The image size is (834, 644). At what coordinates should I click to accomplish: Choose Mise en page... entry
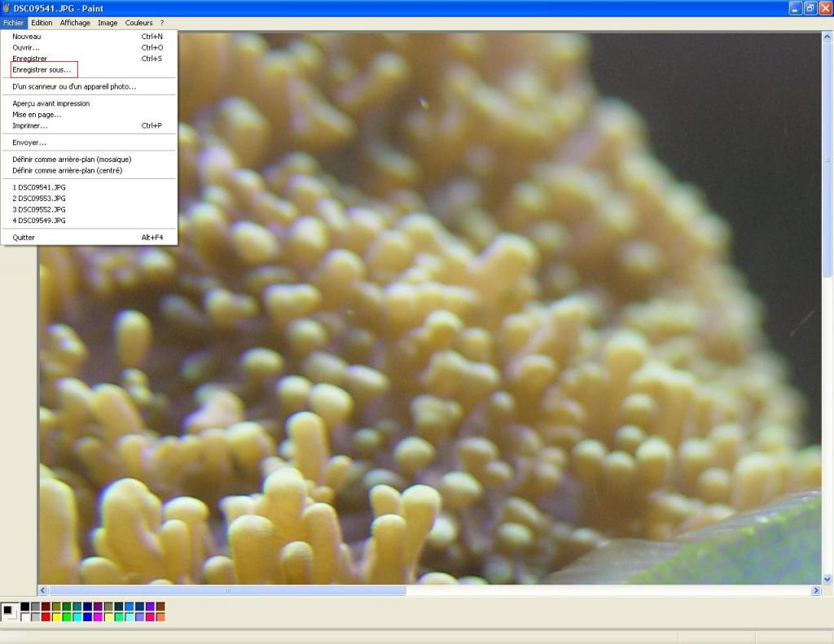coord(88,115)
